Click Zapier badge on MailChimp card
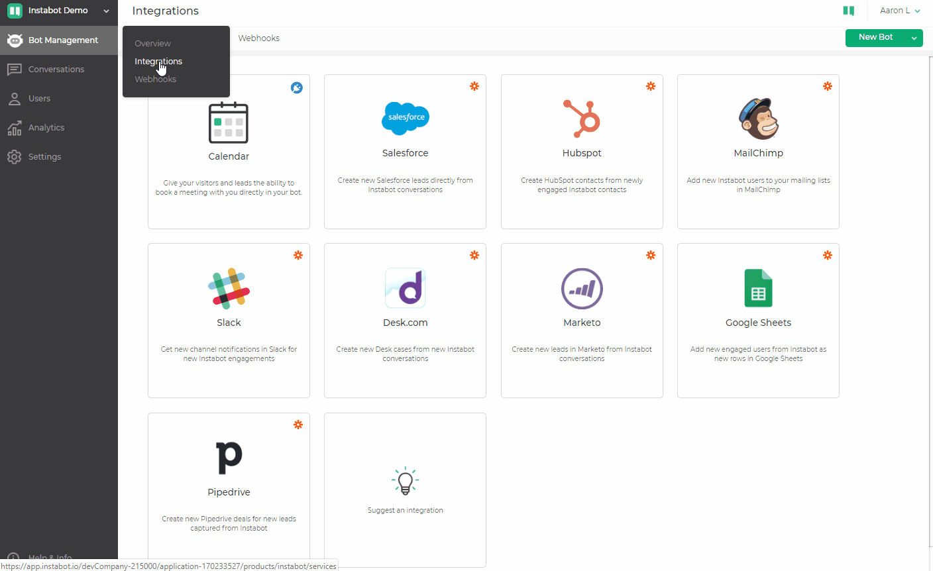This screenshot has height=571, width=933. pyautogui.click(x=828, y=86)
